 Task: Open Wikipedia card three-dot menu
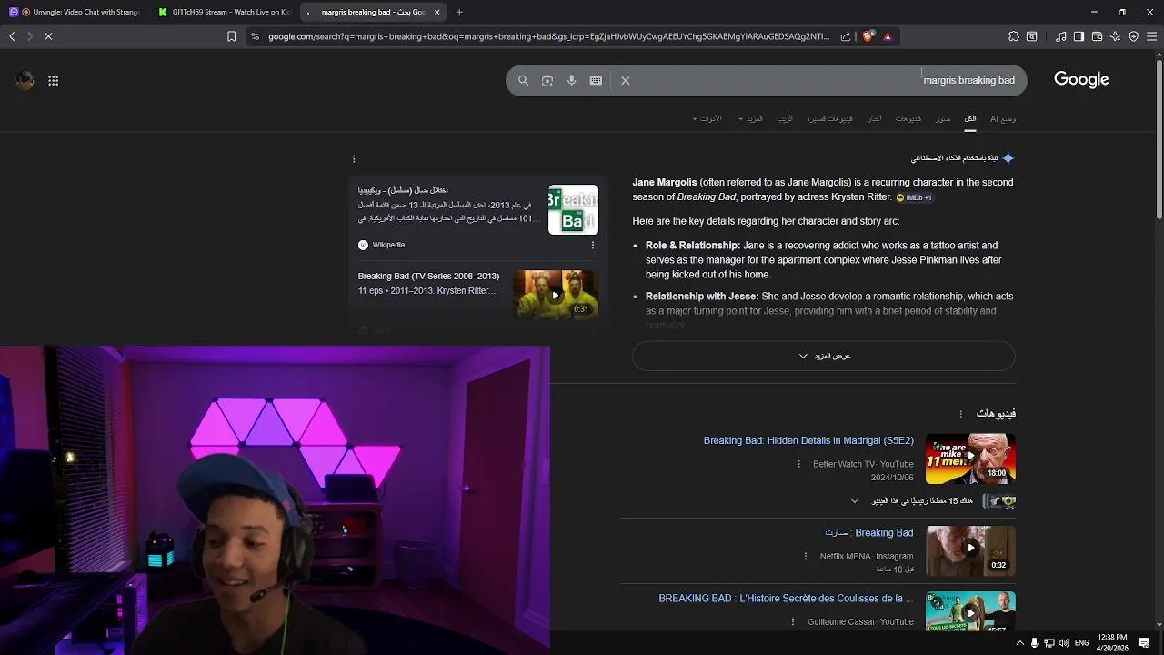click(593, 245)
